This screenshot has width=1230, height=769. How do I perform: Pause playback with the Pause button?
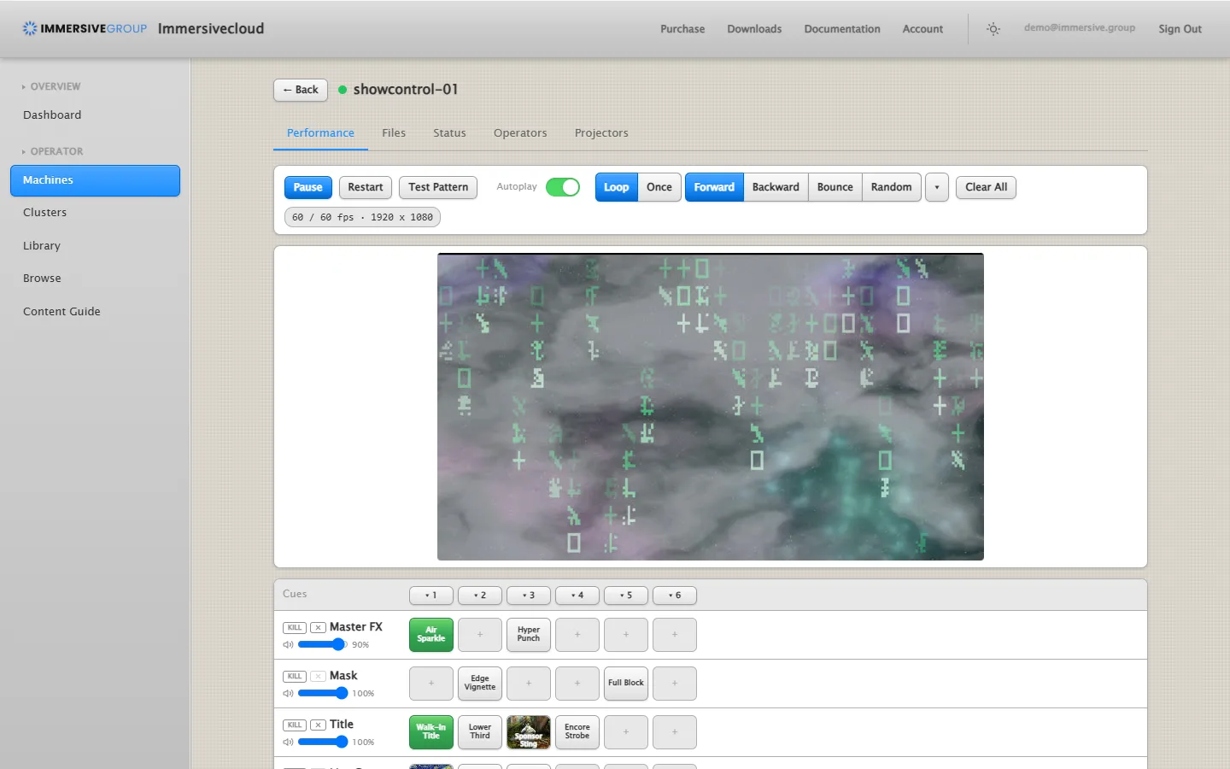308,187
